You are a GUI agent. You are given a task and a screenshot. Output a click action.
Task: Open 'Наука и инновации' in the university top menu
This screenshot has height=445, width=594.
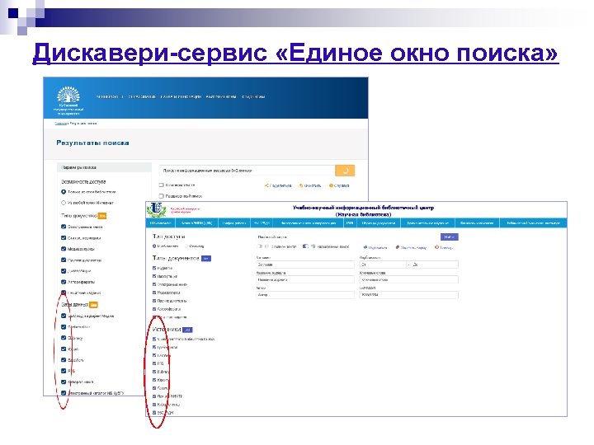click(x=181, y=97)
